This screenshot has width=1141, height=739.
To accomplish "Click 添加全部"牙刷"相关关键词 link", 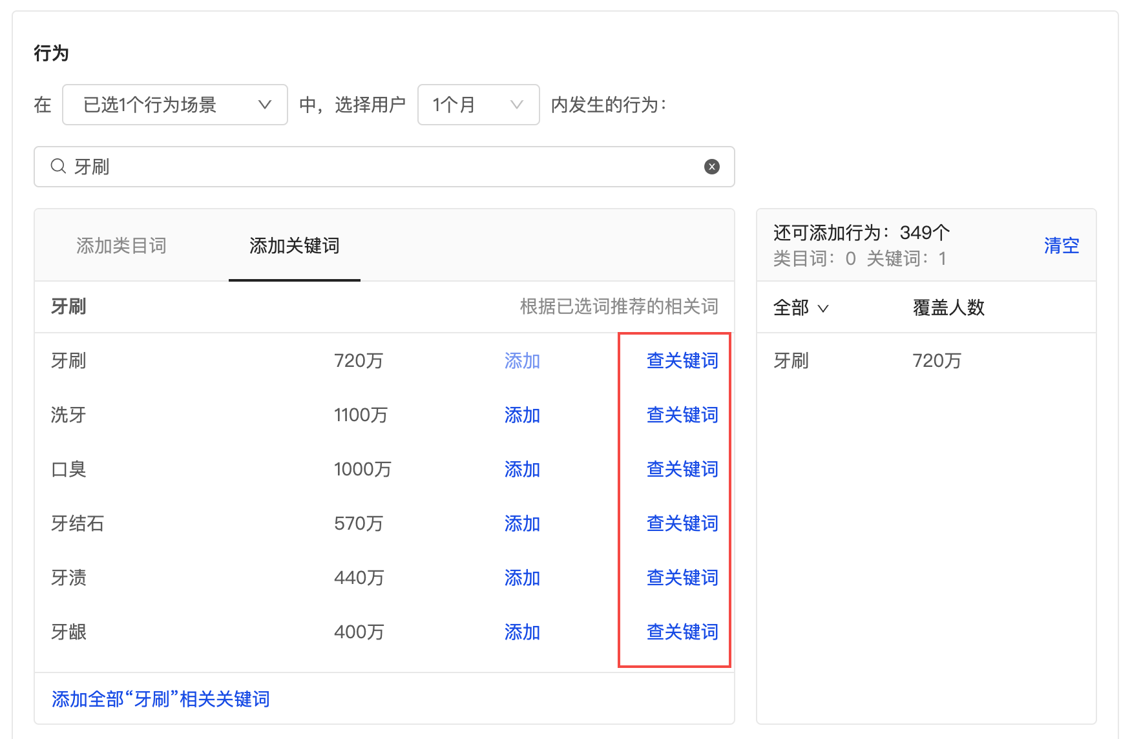I will click(160, 700).
